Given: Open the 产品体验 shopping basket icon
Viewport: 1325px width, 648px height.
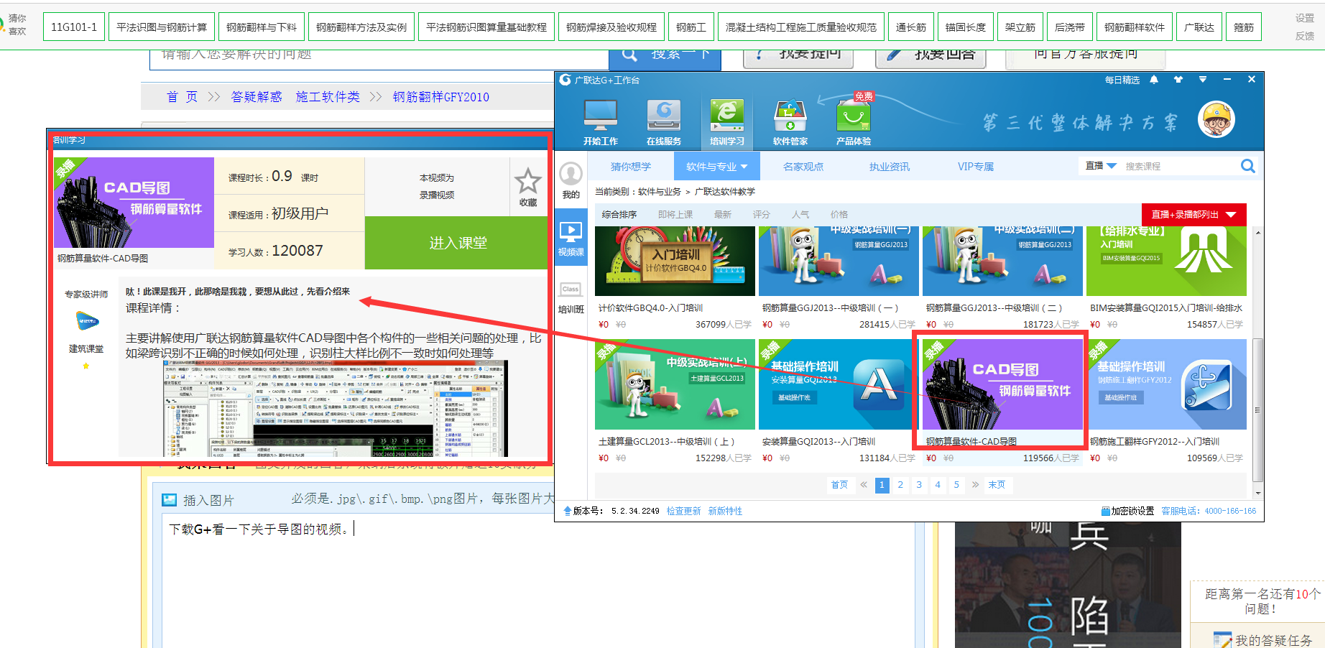Looking at the screenshot, I should [854, 115].
